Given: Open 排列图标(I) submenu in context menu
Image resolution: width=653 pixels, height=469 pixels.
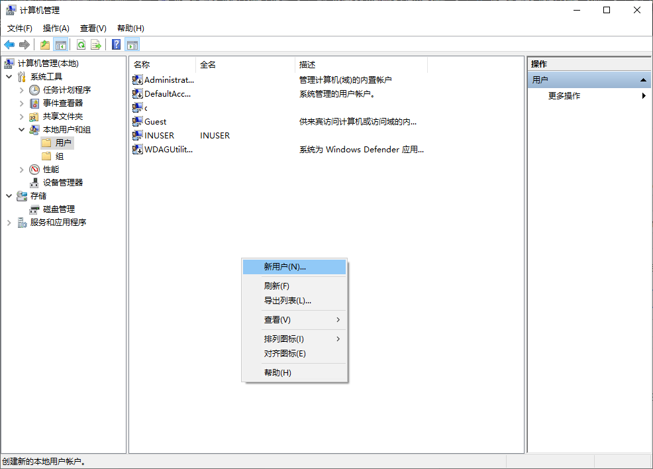Looking at the screenshot, I should [295, 339].
